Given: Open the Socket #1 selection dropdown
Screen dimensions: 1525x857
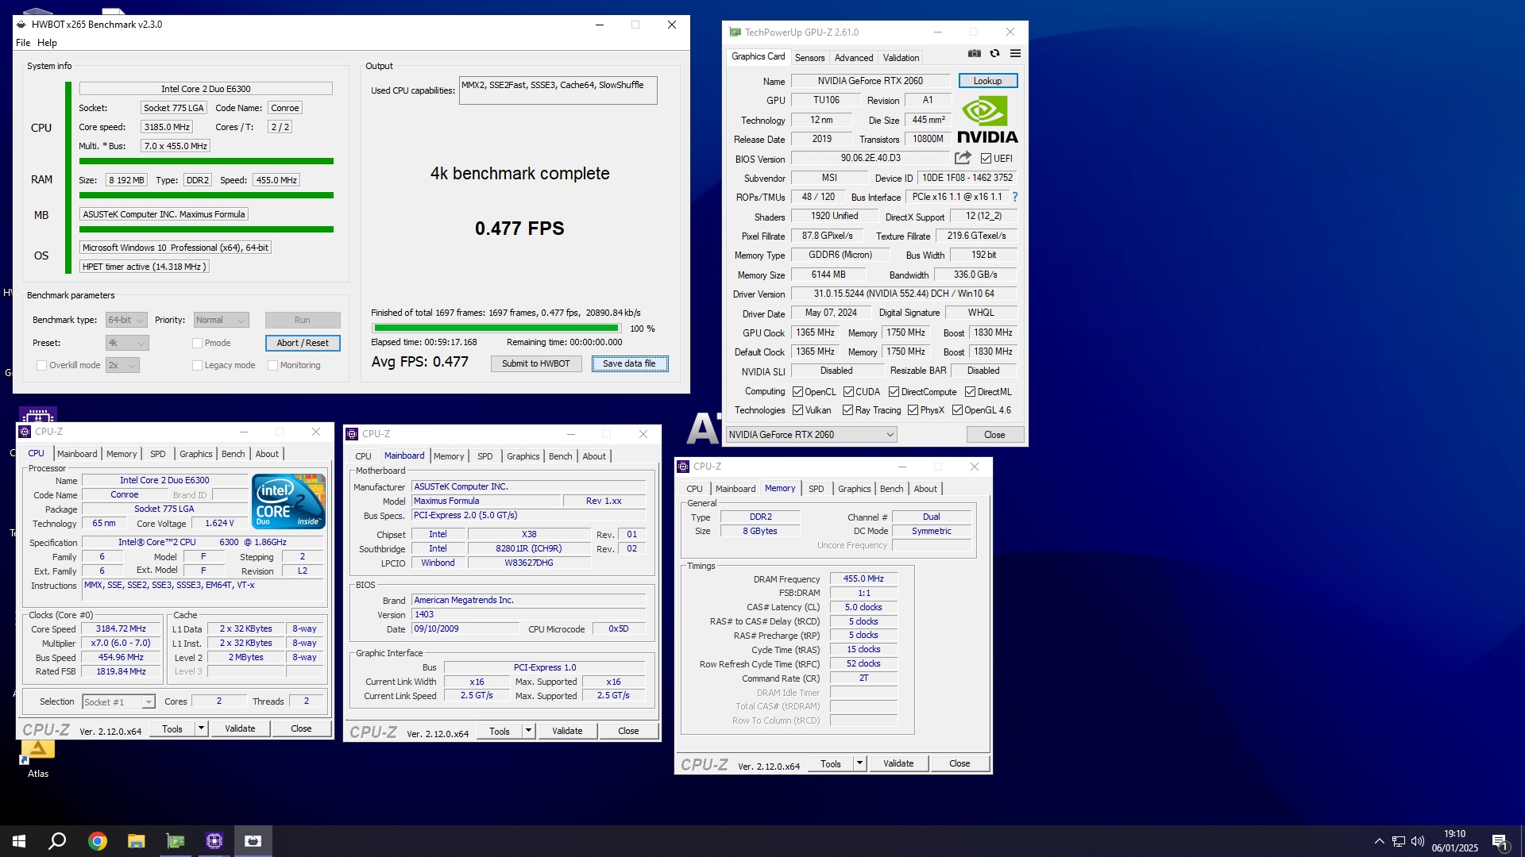Looking at the screenshot, I should pyautogui.click(x=118, y=702).
